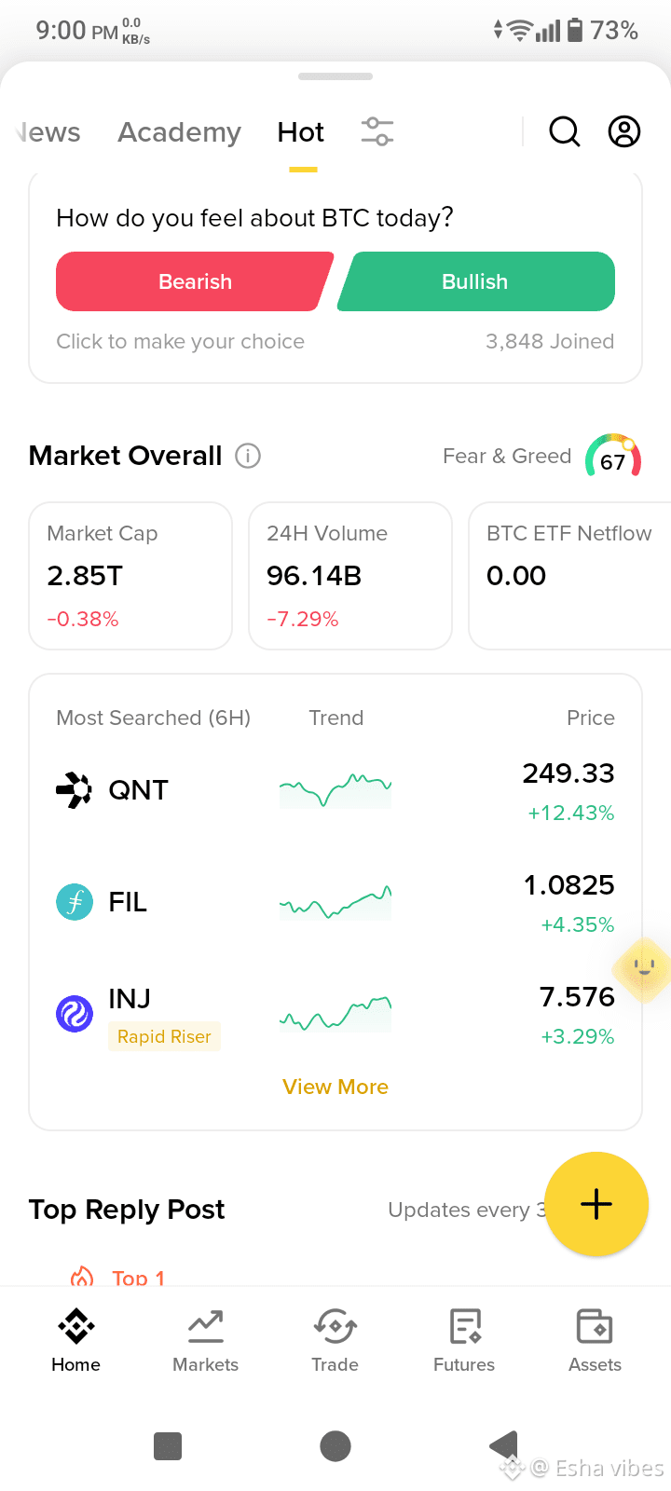Vote Bullish on BTC today
Viewport: 671px width, 1491px height.
point(475,281)
